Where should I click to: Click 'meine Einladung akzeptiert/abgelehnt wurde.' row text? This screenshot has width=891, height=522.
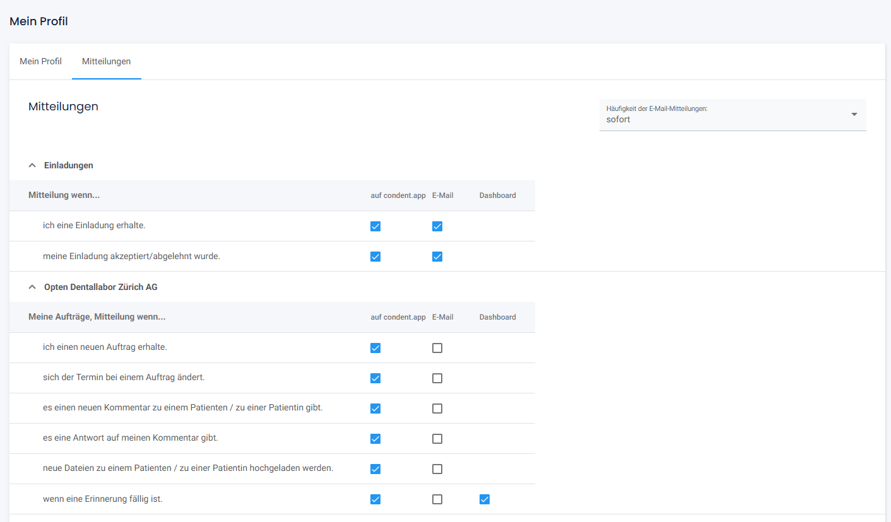tap(131, 256)
